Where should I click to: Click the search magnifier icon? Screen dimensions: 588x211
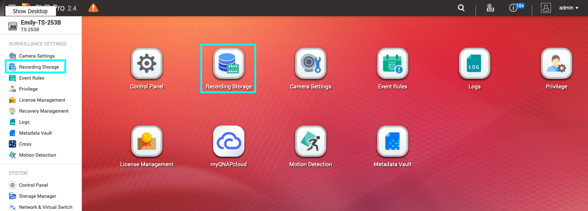tap(461, 8)
